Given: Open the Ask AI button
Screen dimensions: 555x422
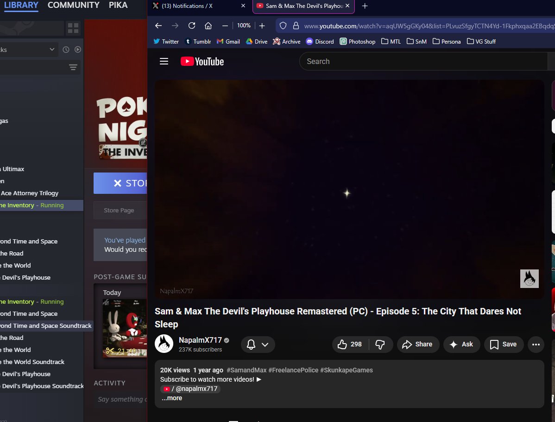Looking at the screenshot, I should [461, 345].
